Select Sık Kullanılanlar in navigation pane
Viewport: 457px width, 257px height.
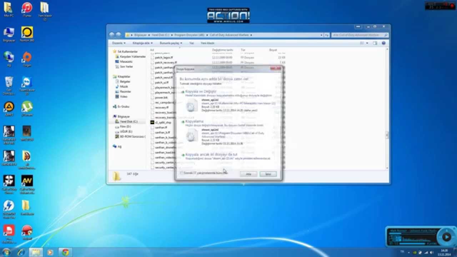coord(127,52)
